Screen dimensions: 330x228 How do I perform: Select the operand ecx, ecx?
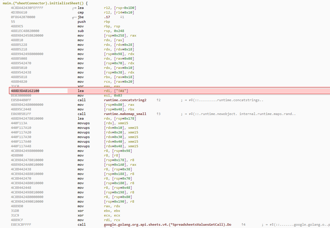point(112,215)
